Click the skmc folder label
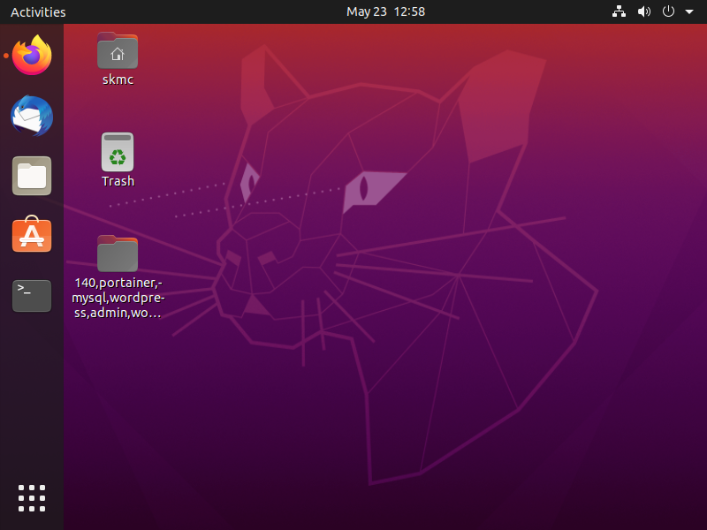707x530 pixels. point(118,79)
